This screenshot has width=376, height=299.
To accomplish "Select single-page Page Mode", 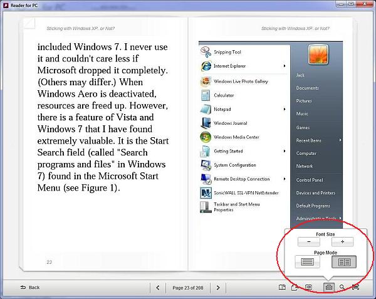I will [308, 261].
